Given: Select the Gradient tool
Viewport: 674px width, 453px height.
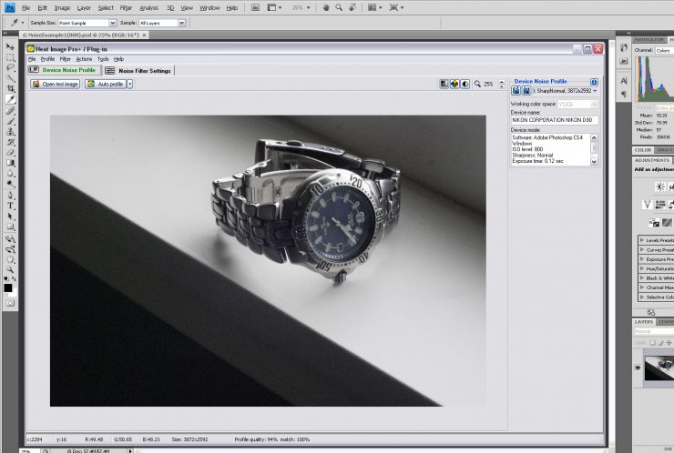Looking at the screenshot, I should pyautogui.click(x=10, y=163).
